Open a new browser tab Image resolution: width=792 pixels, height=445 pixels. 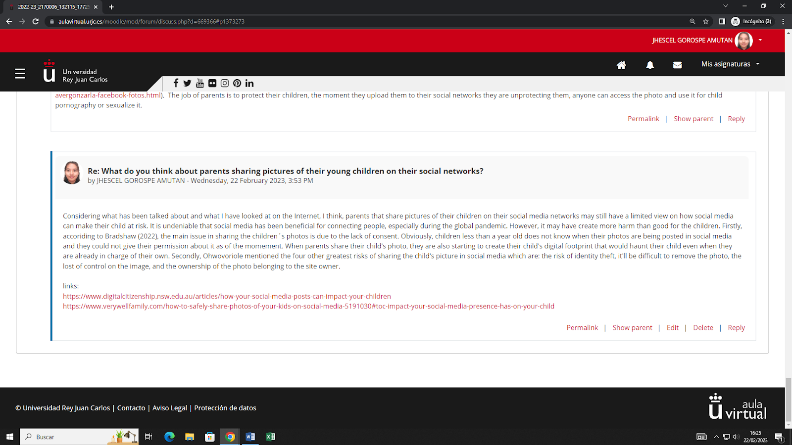(x=111, y=7)
